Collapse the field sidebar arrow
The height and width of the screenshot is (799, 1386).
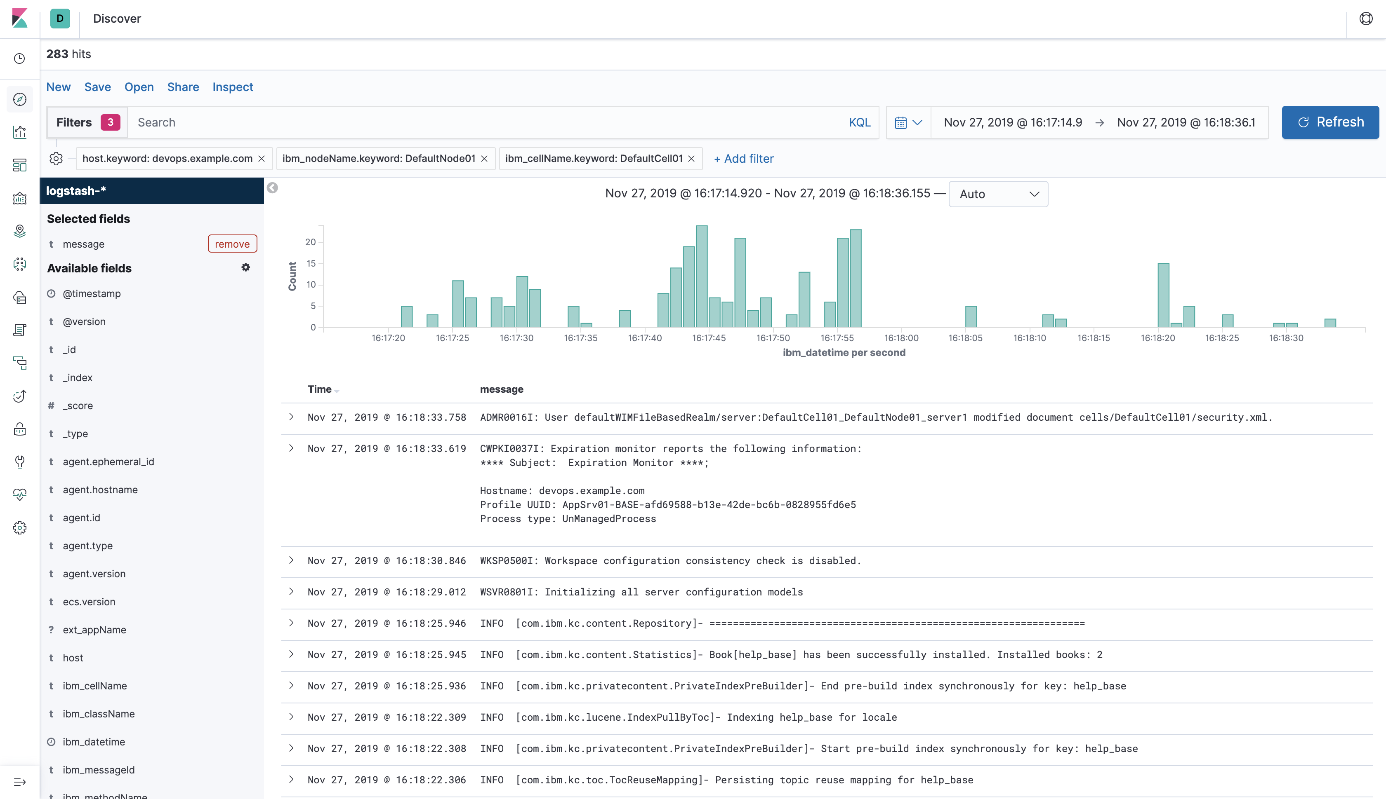click(273, 188)
